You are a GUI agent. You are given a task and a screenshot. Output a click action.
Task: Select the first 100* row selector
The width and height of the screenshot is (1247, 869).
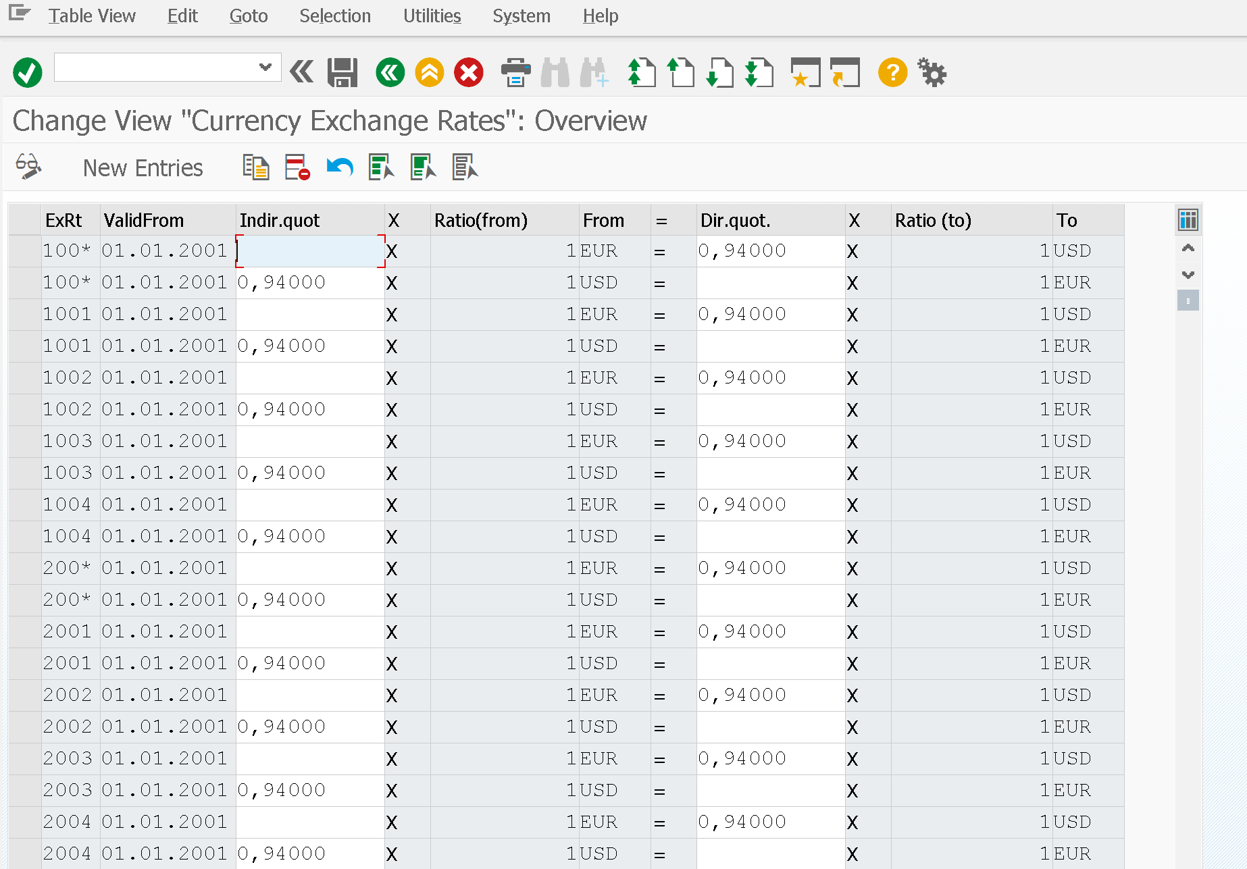[x=24, y=251]
